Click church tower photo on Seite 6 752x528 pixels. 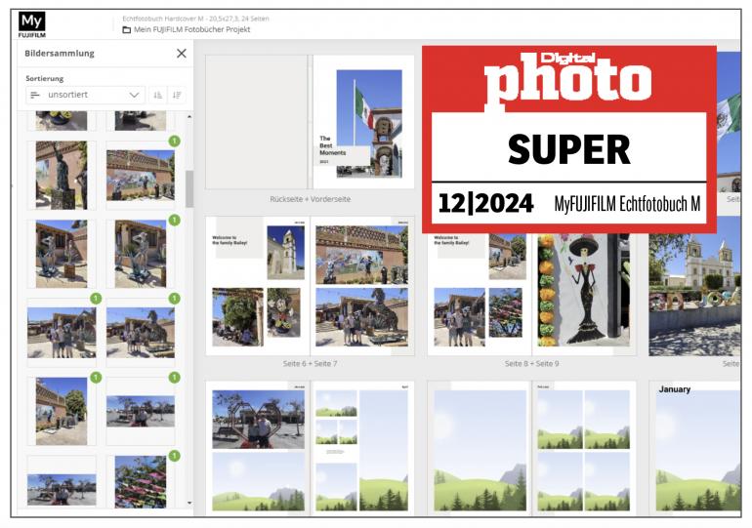tap(286, 253)
